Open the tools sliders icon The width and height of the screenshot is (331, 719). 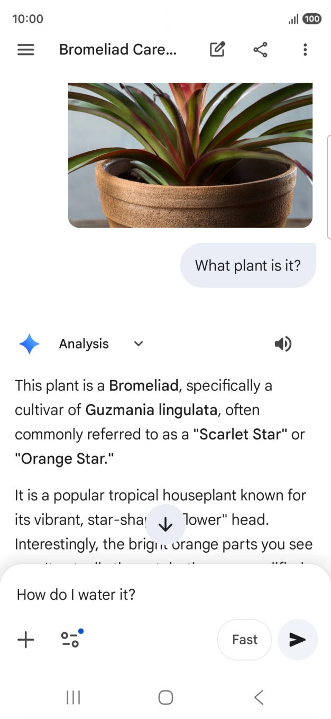click(x=70, y=639)
